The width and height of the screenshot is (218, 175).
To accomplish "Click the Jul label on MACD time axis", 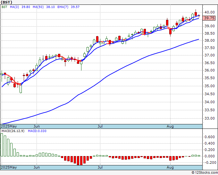I will (100, 167).
